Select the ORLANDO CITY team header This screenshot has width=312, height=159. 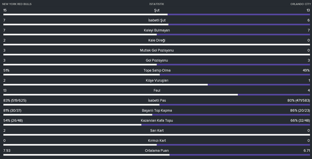[300, 4]
